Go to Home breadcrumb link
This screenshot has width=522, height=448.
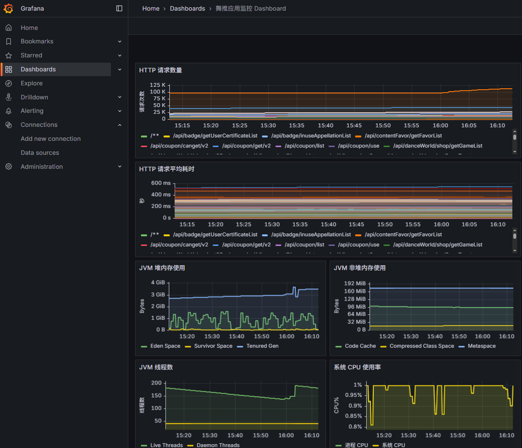[x=151, y=8]
